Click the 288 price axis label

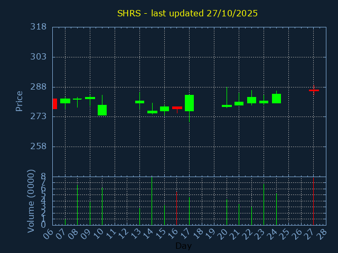[x=38, y=86]
